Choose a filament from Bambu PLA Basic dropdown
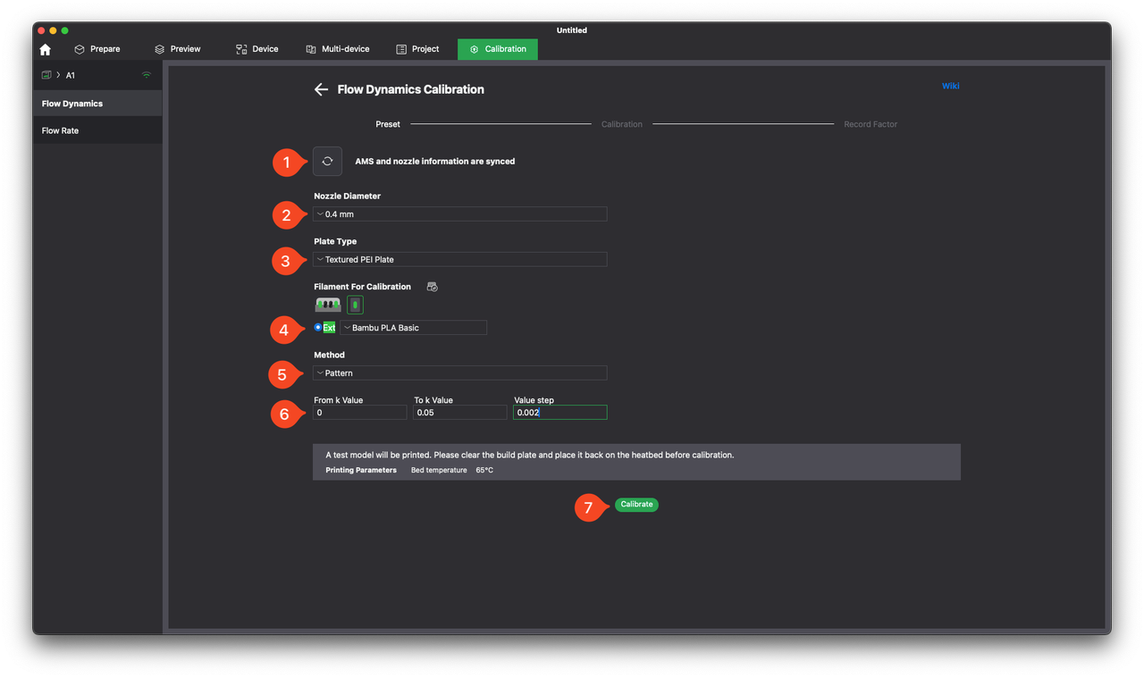1144x678 pixels. click(x=414, y=328)
